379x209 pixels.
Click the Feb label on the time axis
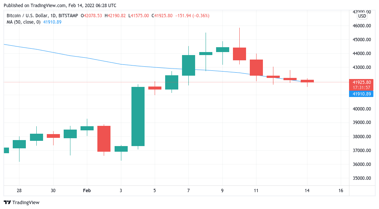pos(87,191)
